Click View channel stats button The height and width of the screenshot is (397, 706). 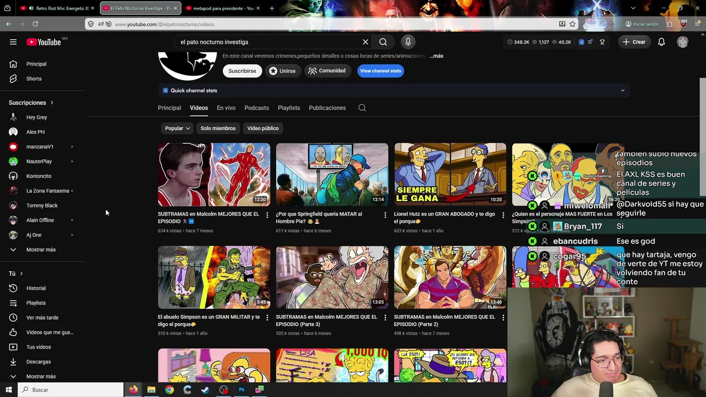(x=381, y=71)
